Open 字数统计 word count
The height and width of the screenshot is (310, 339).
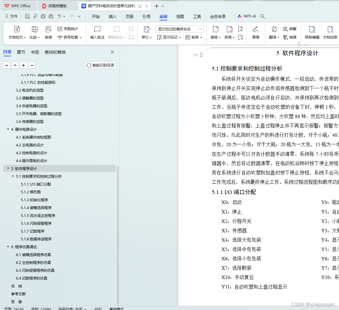click(x=68, y=29)
